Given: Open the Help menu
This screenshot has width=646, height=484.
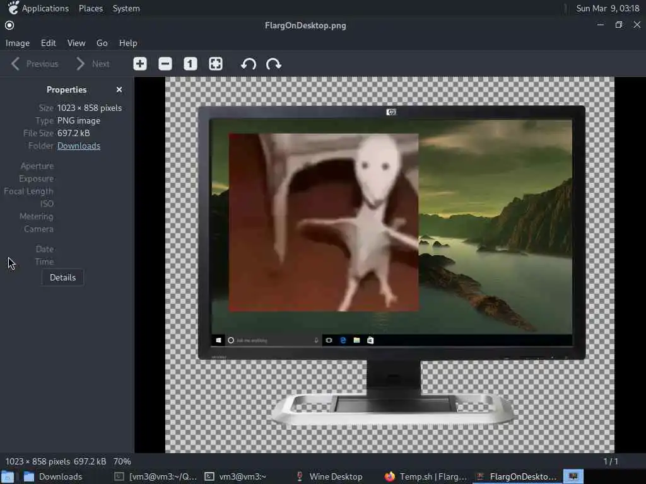Looking at the screenshot, I should (x=128, y=43).
